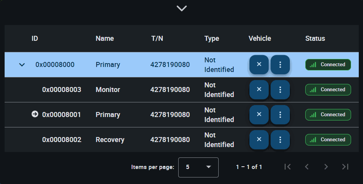Click the Connected badge in the Recovery row

328,140
